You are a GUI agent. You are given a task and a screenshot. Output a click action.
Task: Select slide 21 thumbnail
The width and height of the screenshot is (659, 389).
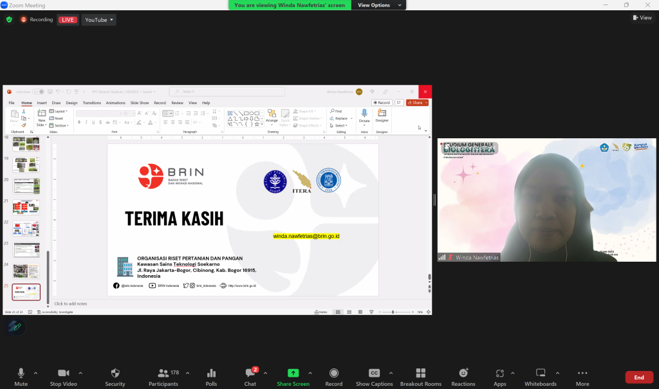[x=26, y=207]
